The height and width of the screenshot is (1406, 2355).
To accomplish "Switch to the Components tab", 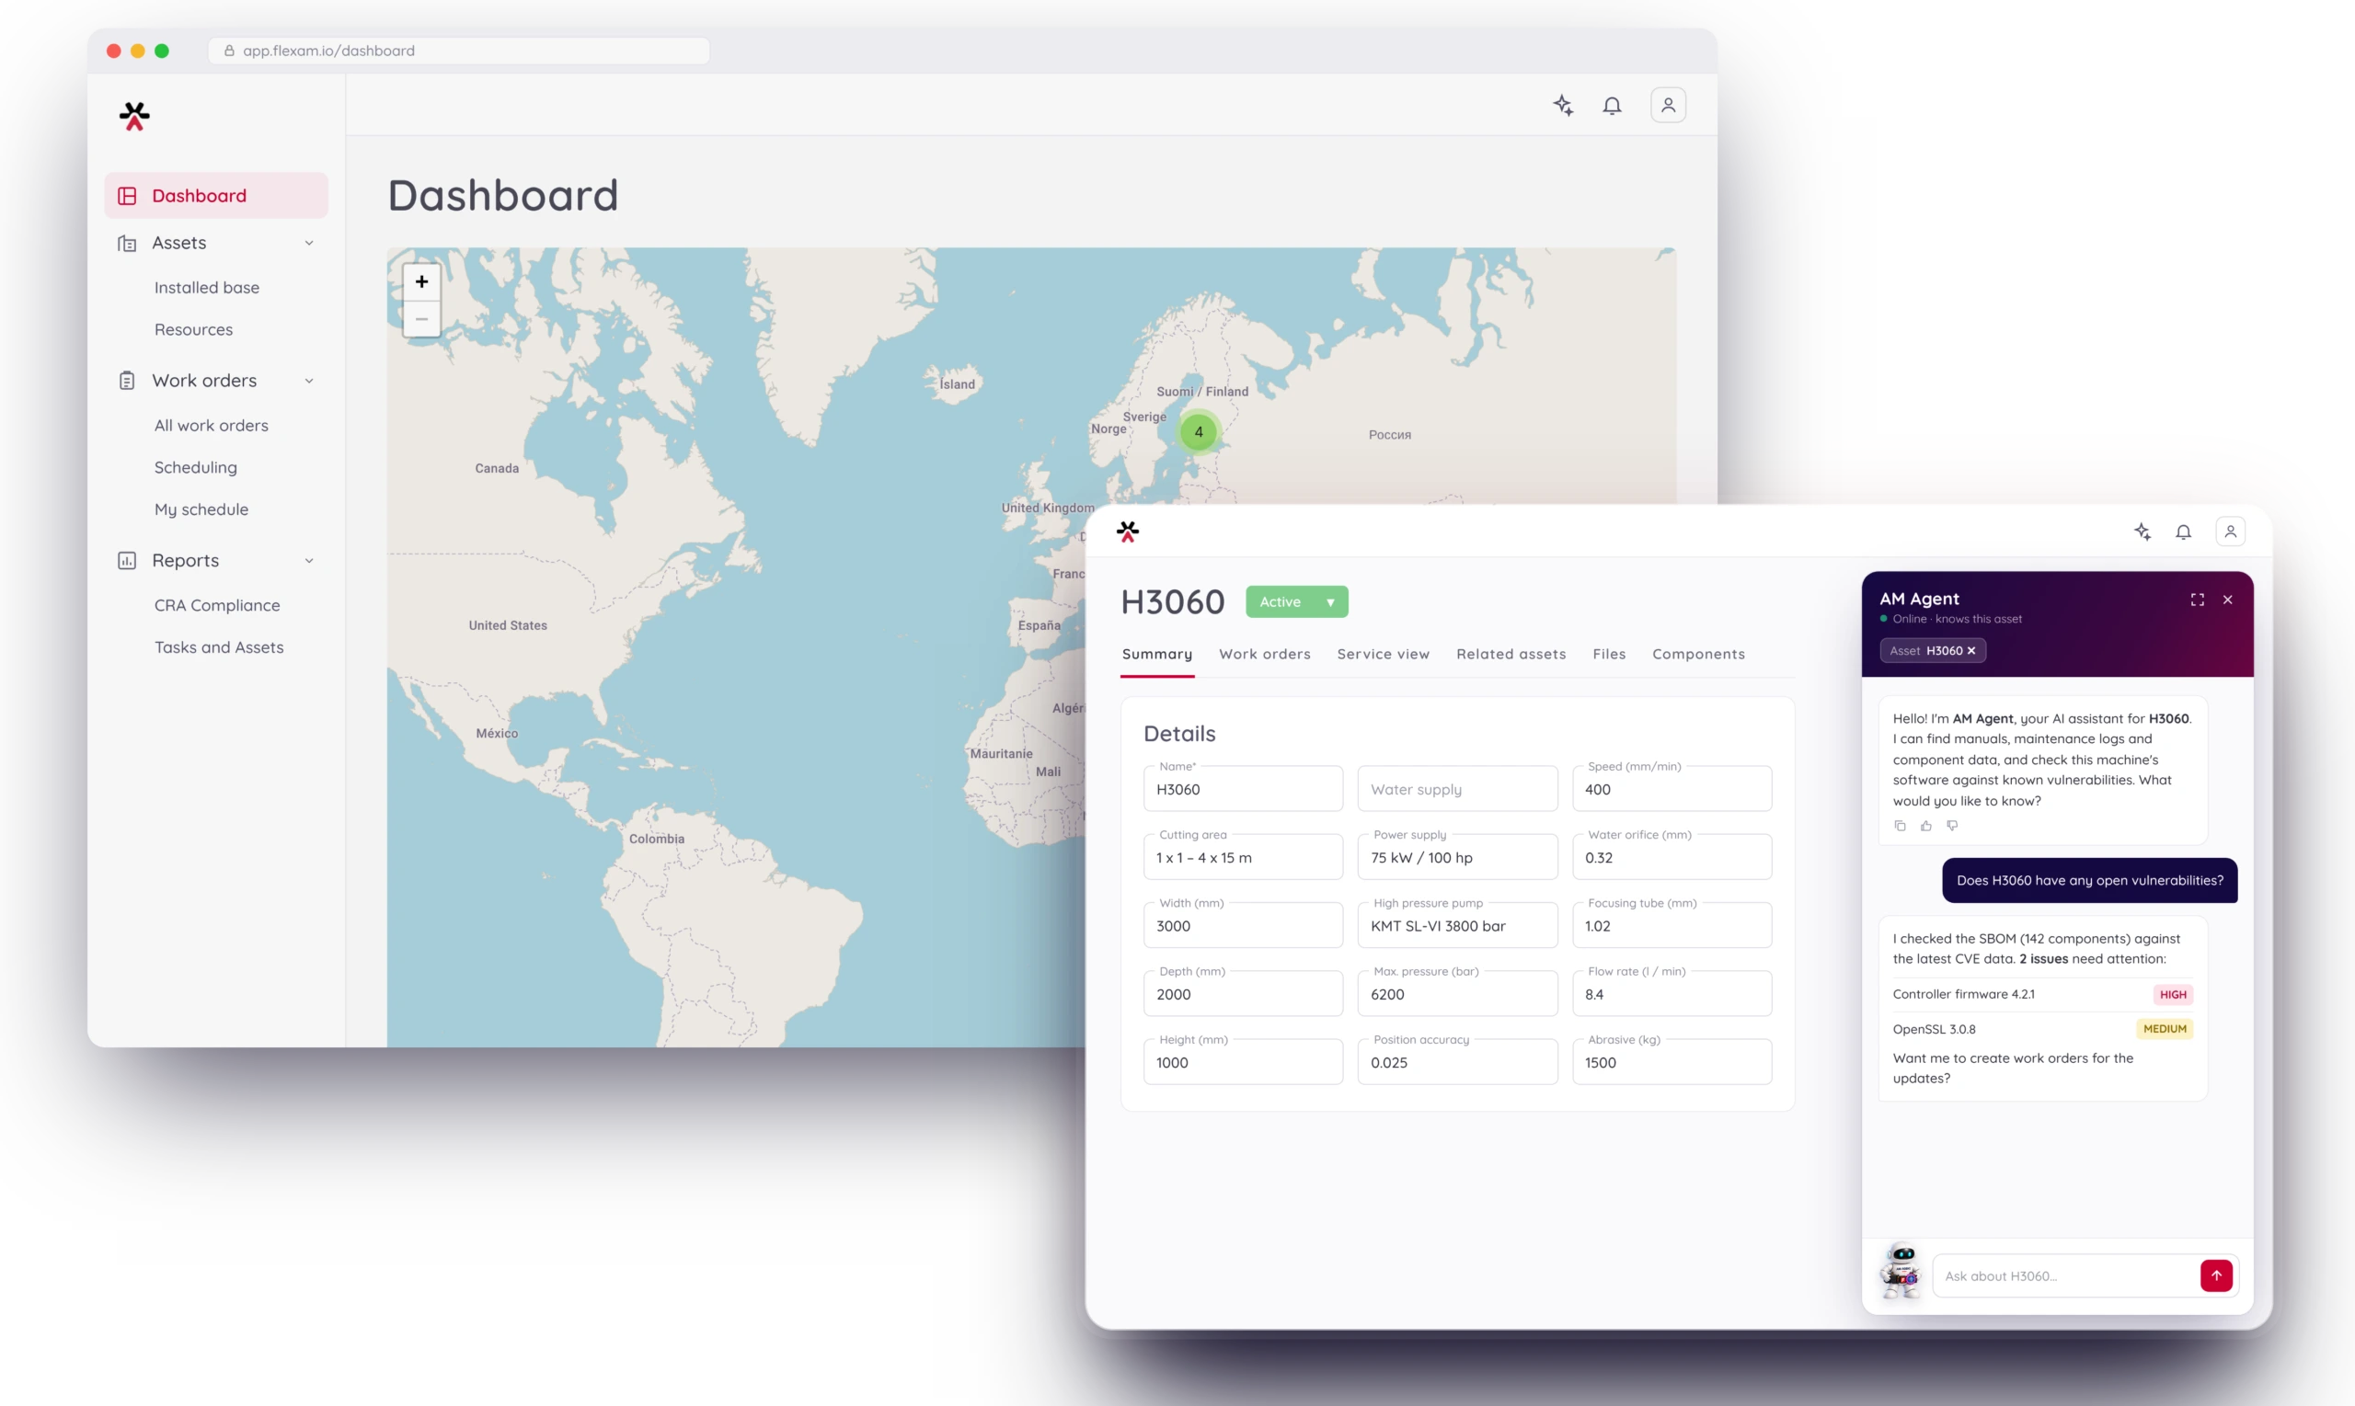I will (x=1698, y=654).
